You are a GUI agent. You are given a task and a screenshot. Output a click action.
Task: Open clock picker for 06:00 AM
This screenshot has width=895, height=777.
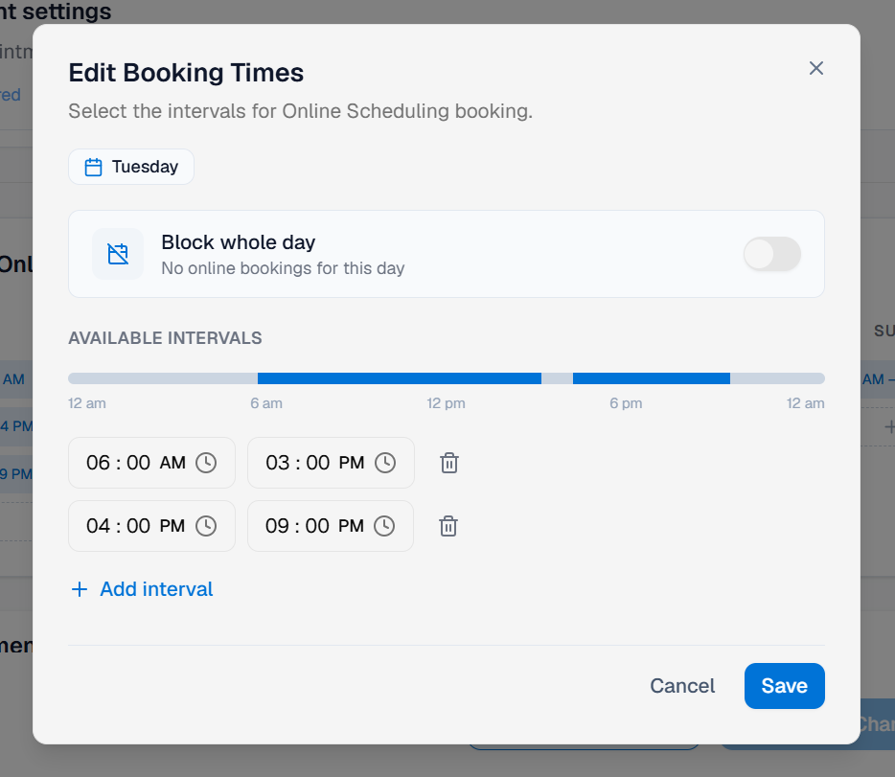[x=206, y=463]
